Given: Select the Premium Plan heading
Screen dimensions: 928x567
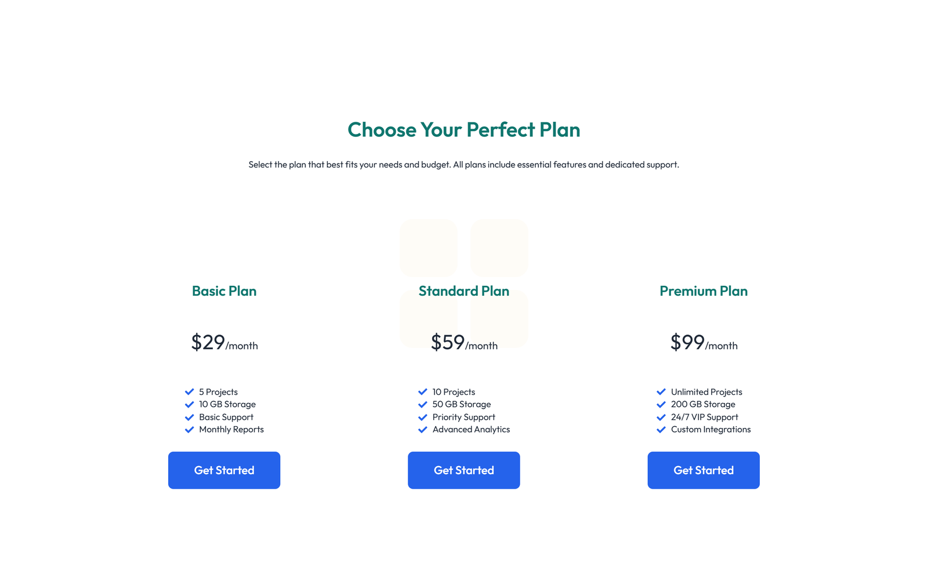Looking at the screenshot, I should (704, 291).
